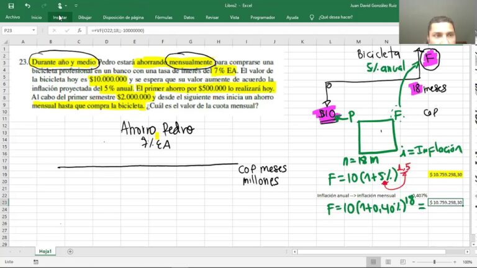Select the Hoja1 sheet tab
The height and width of the screenshot is (268, 477).
45,251
